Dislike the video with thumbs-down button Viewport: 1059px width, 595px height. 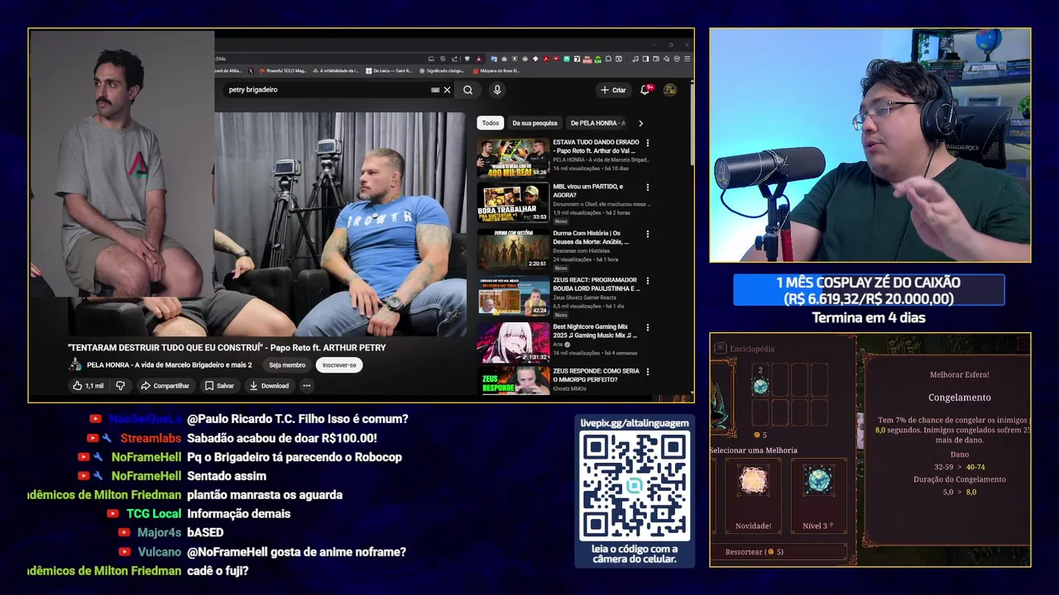[121, 385]
